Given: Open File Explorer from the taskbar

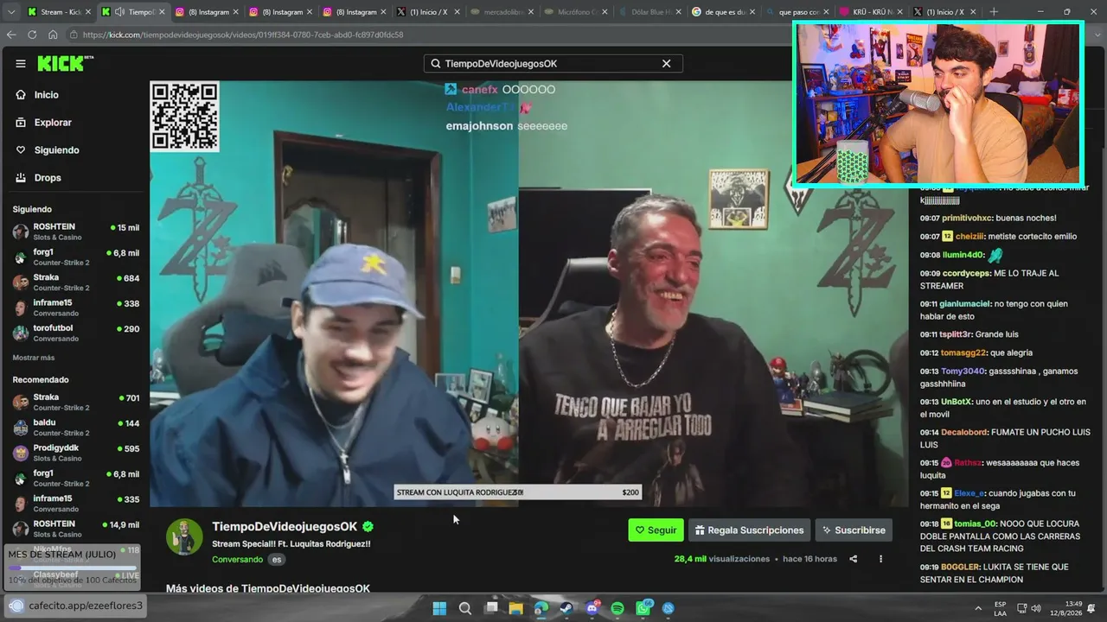Looking at the screenshot, I should [x=515, y=608].
